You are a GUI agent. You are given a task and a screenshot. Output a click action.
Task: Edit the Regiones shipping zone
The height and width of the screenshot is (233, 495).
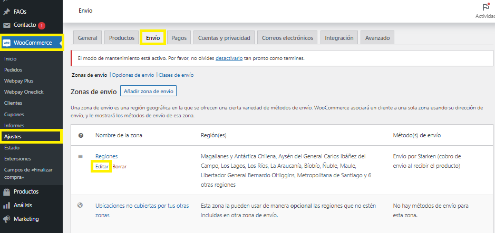[102, 166]
